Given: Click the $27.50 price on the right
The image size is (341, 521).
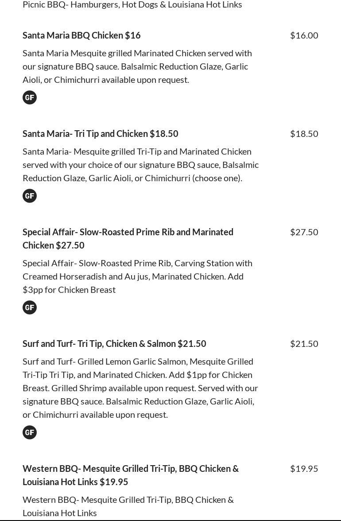Looking at the screenshot, I should pos(304,232).
